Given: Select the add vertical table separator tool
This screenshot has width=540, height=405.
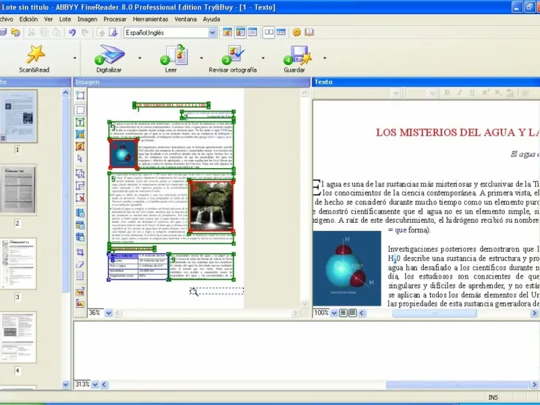Looking at the screenshot, I should 80,213.
